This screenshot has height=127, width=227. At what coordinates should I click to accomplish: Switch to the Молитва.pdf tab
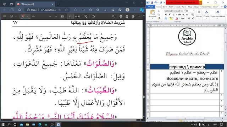(35, 4)
